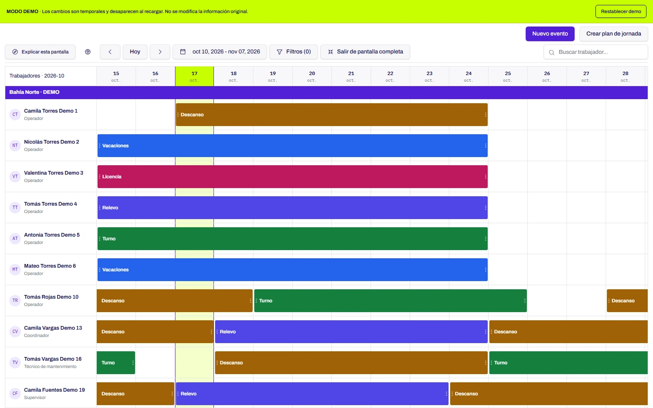Grab left handle of Nicolás Vacaciones bar

[x=100, y=146]
